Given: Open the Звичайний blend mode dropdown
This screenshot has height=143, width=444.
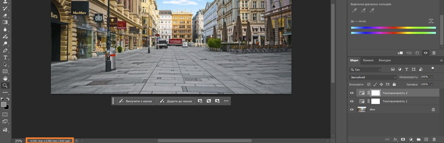Looking at the screenshot, I should (x=373, y=77).
